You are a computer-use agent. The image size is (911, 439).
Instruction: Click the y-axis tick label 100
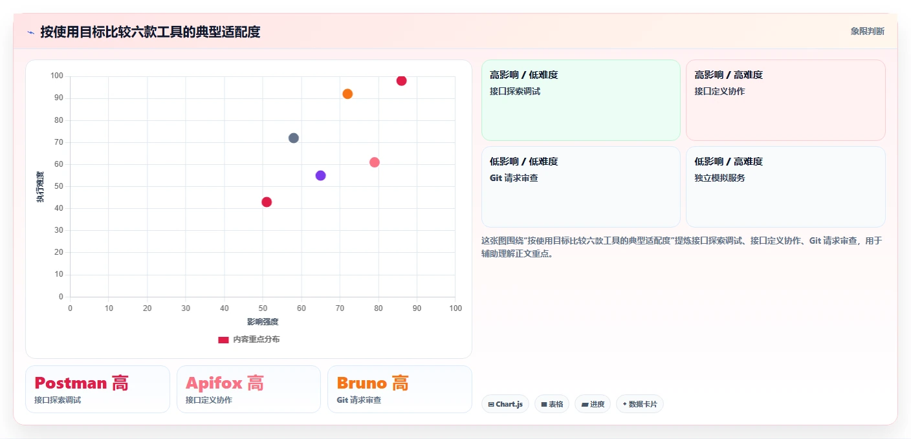tap(57, 76)
